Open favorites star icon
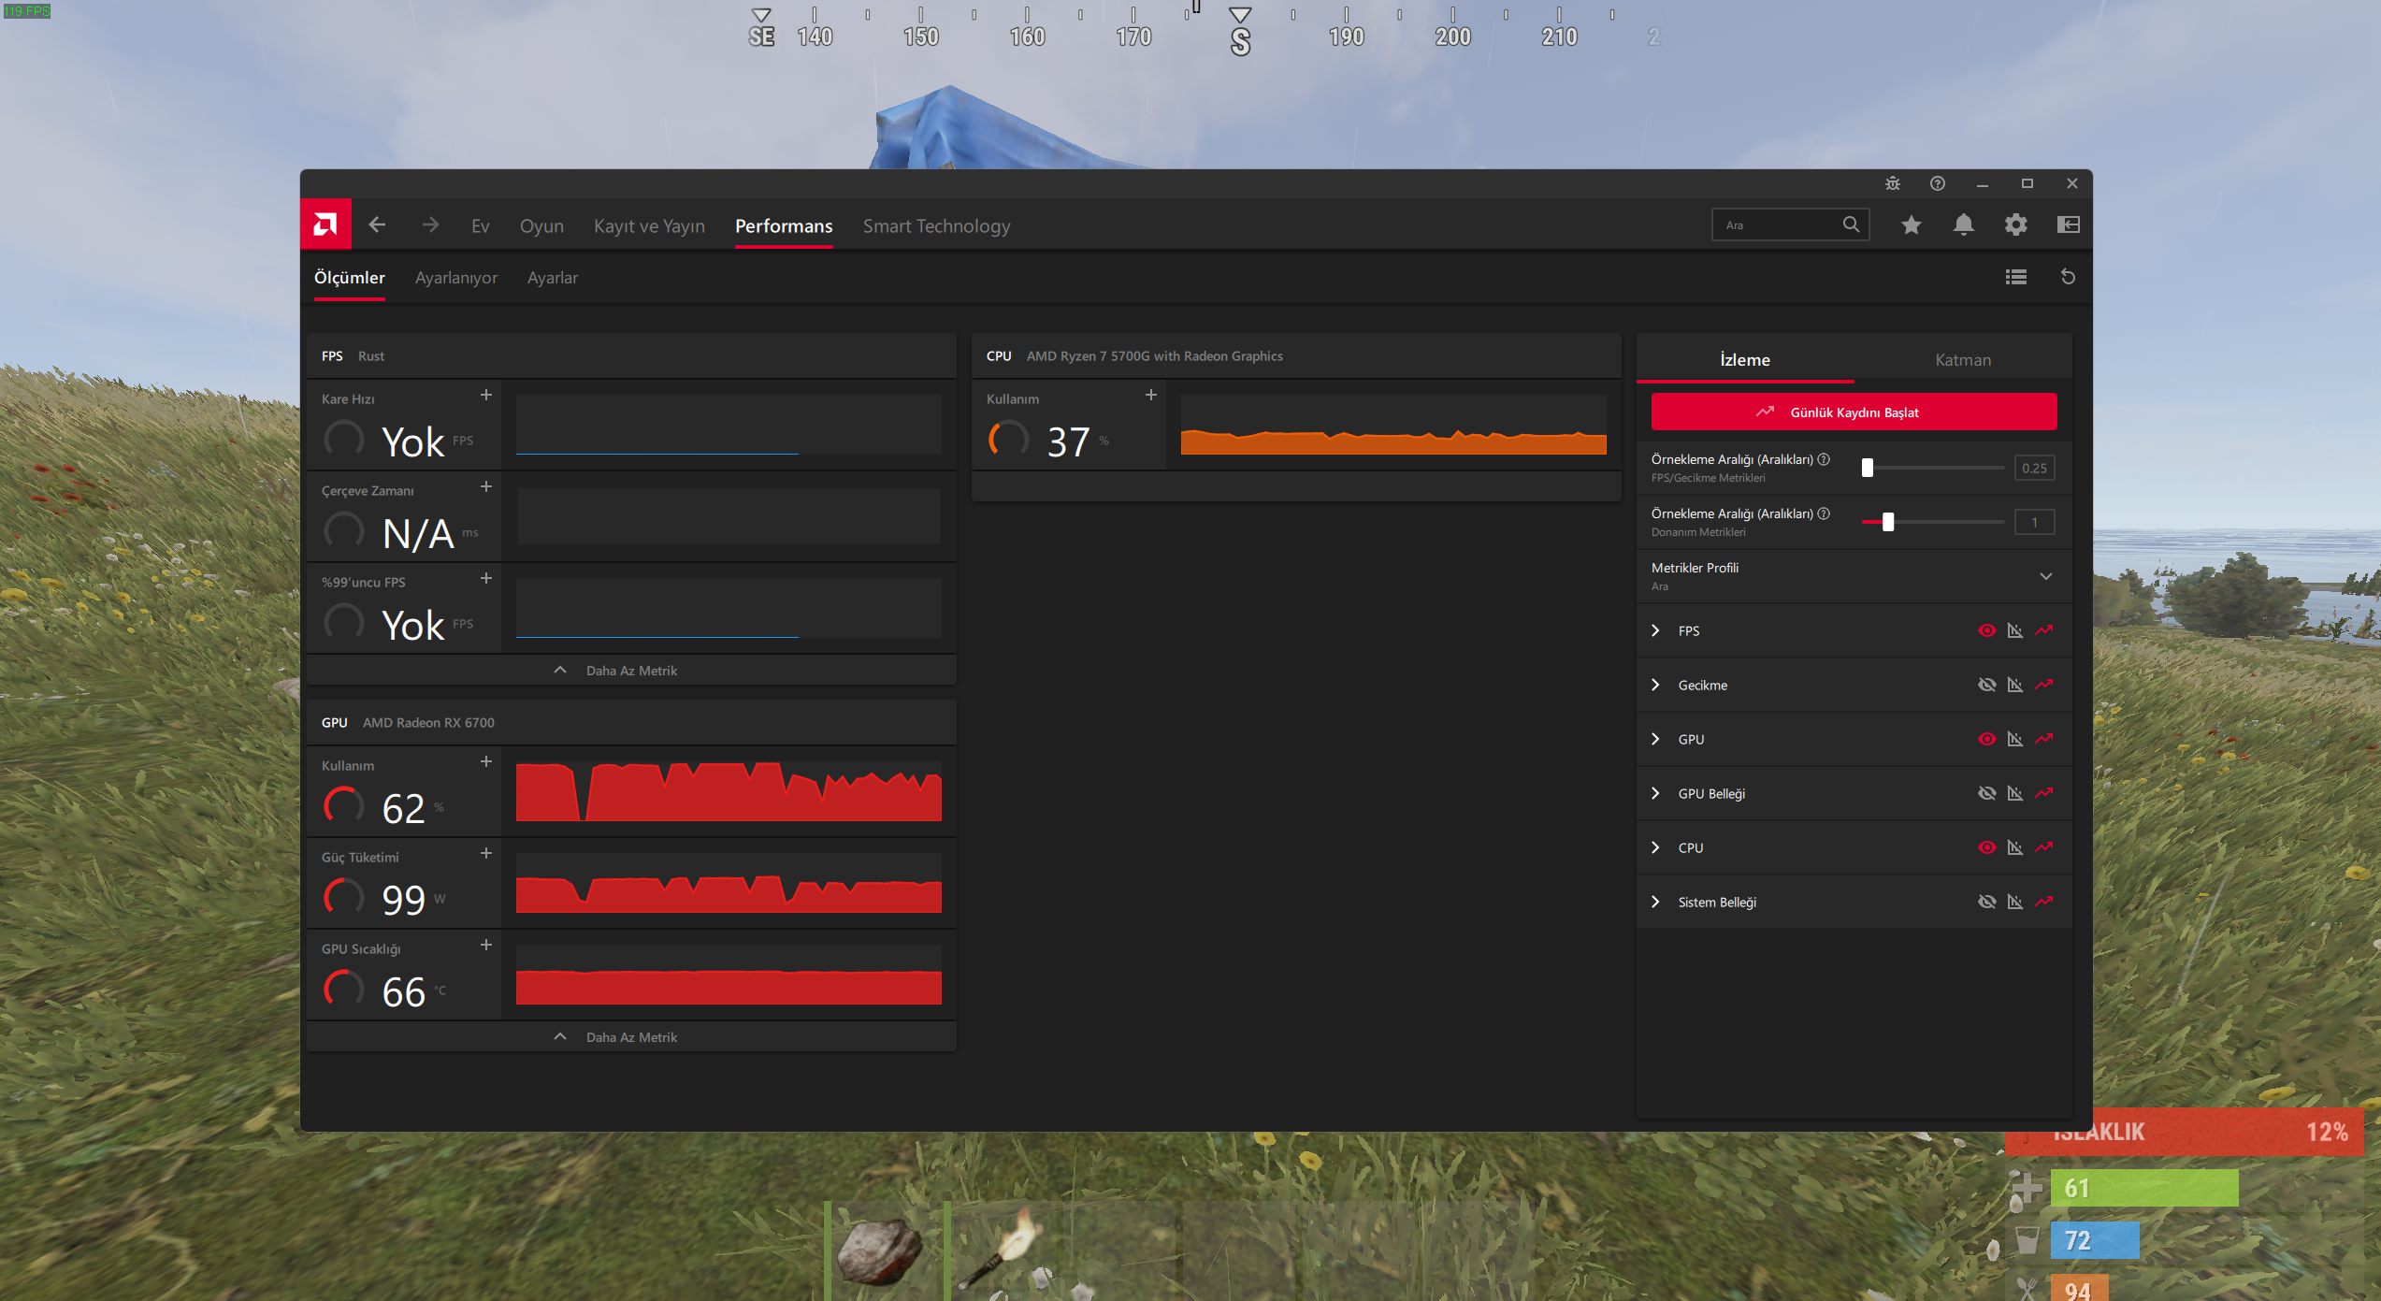 tap(1912, 224)
